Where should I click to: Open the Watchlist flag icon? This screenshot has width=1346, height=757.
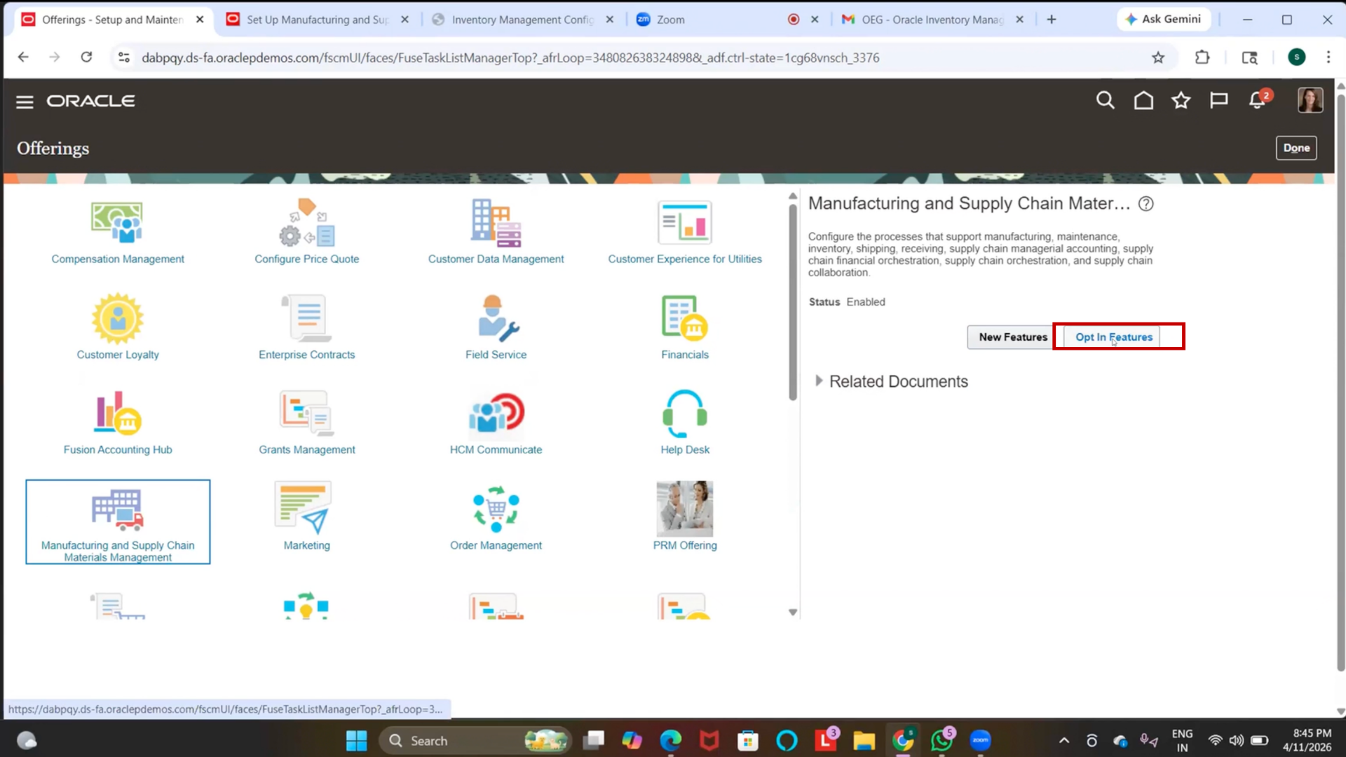tap(1219, 101)
